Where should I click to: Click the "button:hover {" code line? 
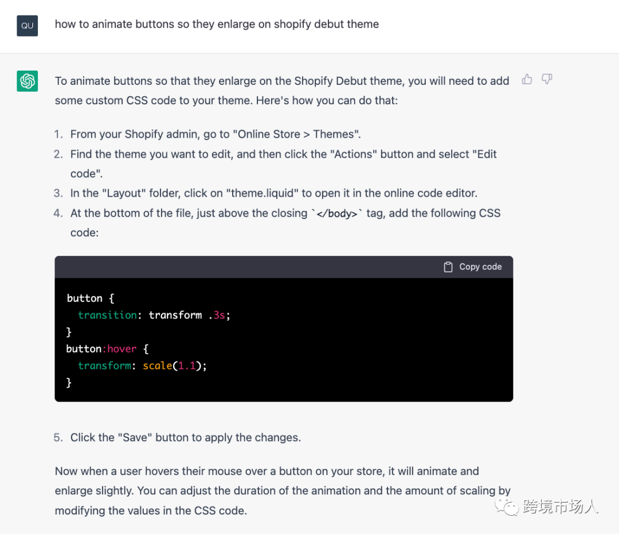point(107,349)
